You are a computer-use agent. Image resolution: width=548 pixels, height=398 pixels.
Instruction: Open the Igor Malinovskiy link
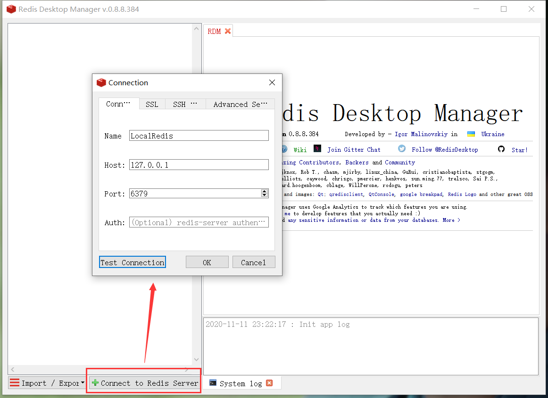(421, 134)
